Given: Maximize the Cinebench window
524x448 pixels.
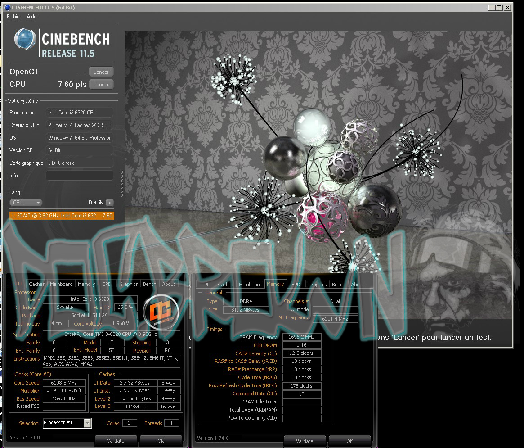Looking at the screenshot, I should coord(499,7).
